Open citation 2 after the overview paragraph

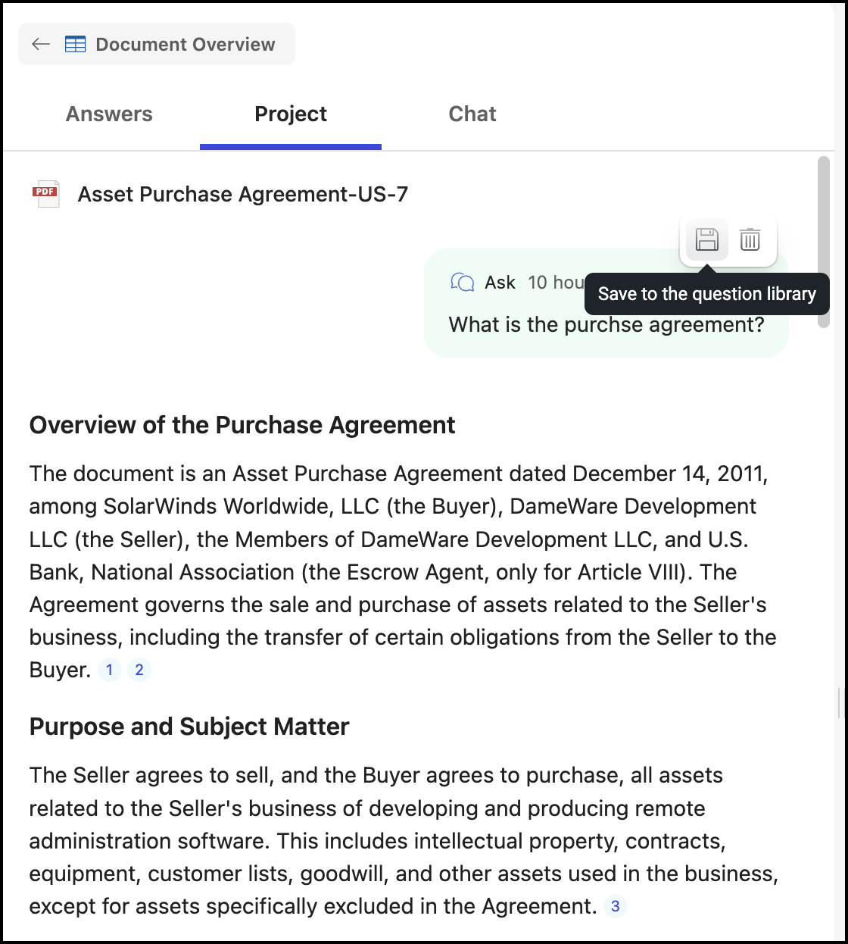(x=139, y=670)
